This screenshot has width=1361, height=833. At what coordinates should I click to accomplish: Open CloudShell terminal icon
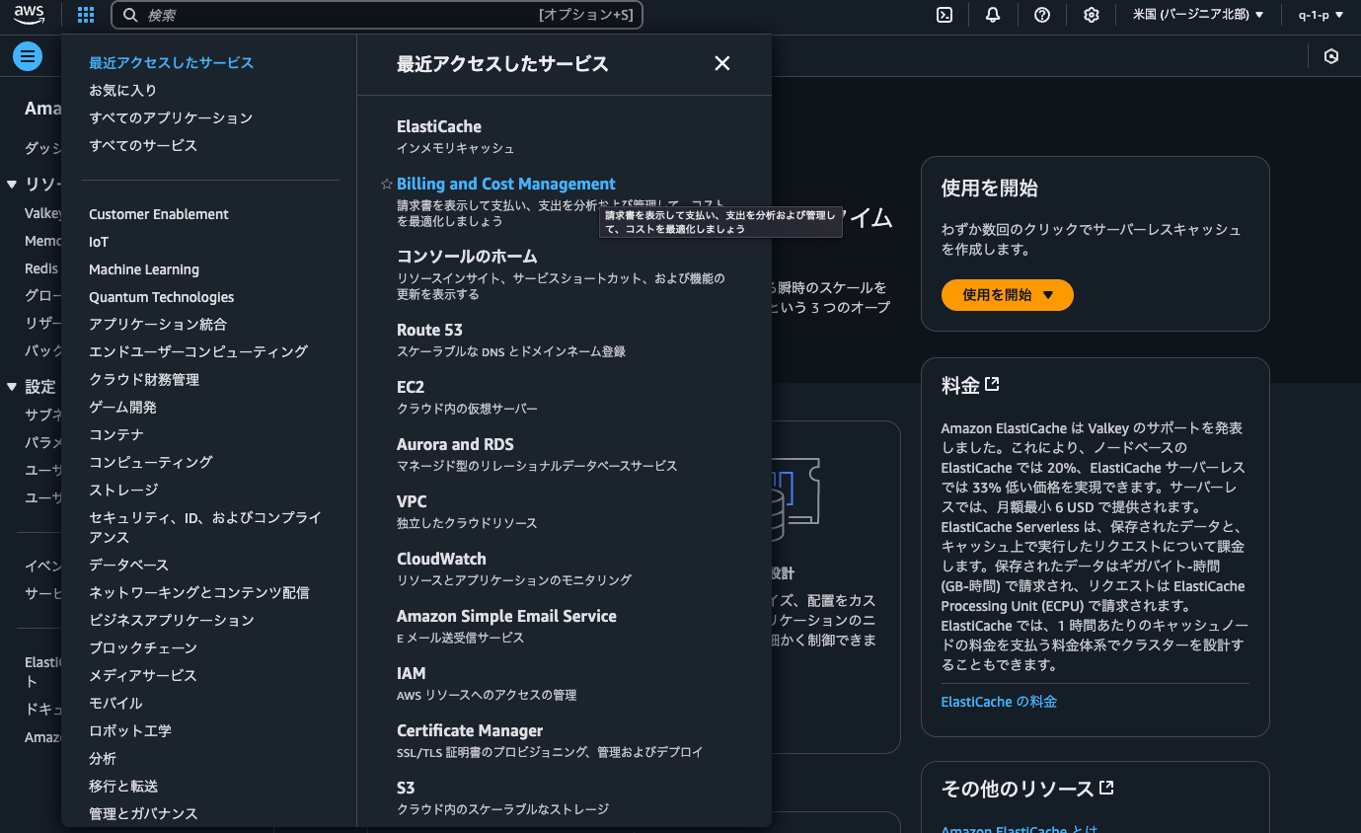(x=945, y=15)
